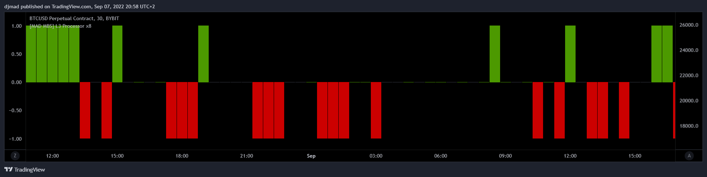Open the TradingView logo link

pos(25,169)
